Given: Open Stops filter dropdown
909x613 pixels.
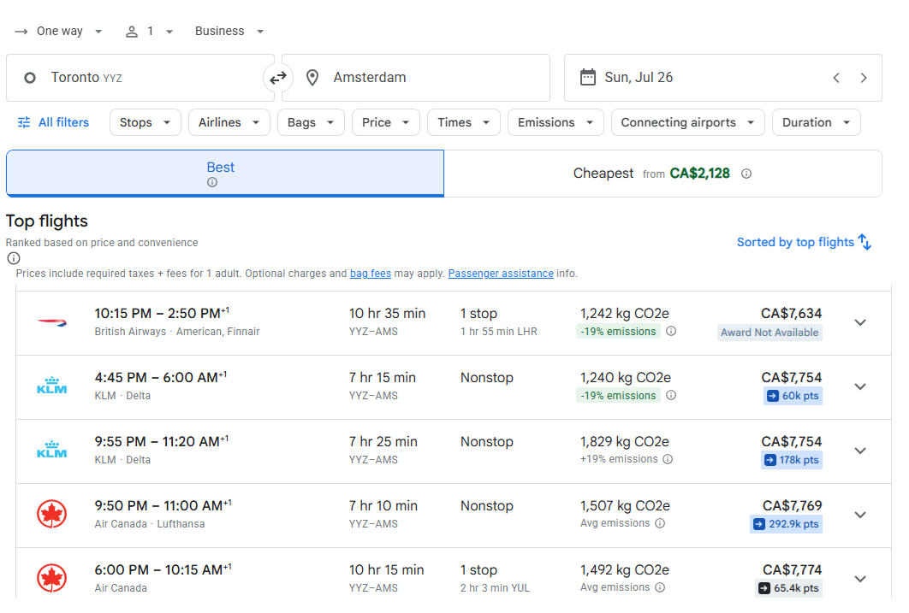Looking at the screenshot, I should click(146, 122).
